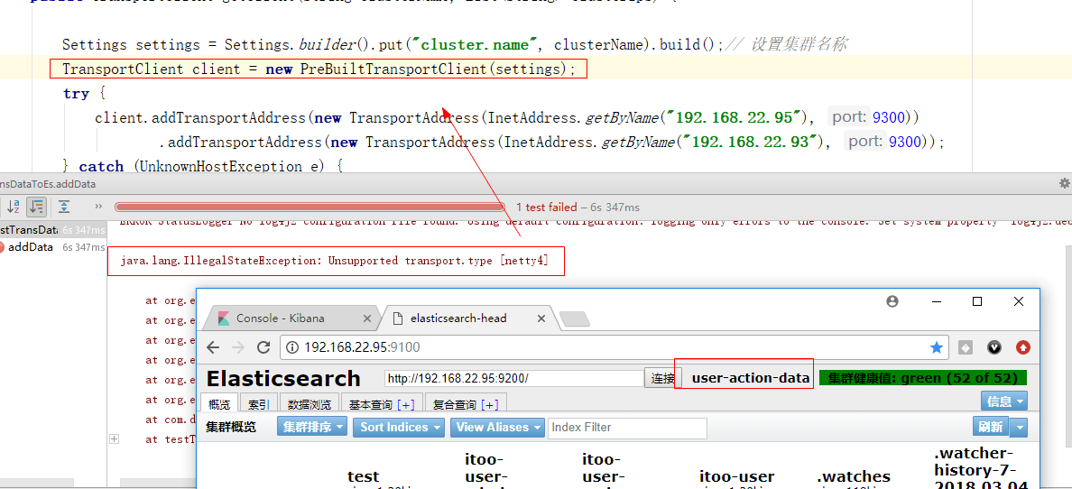Screen dimensions: 1072x489
Task: Click the site info icon in address bar
Action: coord(292,347)
